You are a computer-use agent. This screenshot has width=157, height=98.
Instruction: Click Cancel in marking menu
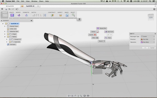click(x=92, y=35)
